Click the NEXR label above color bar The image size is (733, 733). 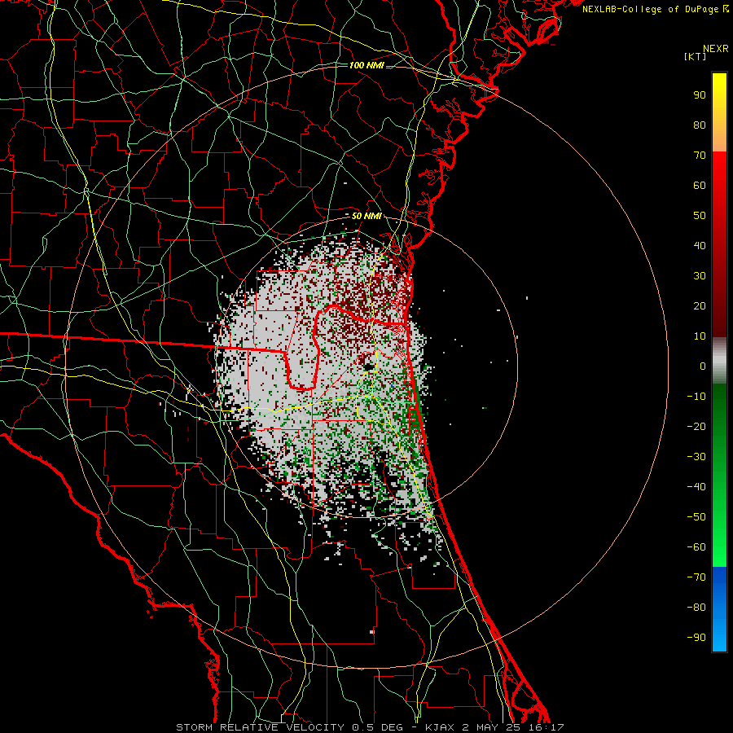716,49
